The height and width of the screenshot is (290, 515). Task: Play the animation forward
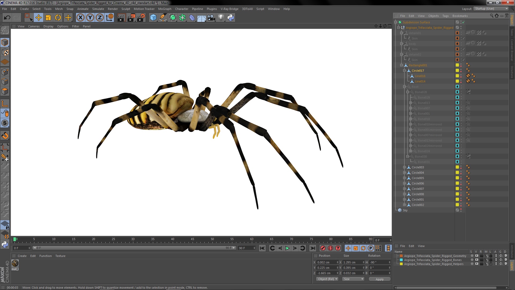pyautogui.click(x=287, y=248)
